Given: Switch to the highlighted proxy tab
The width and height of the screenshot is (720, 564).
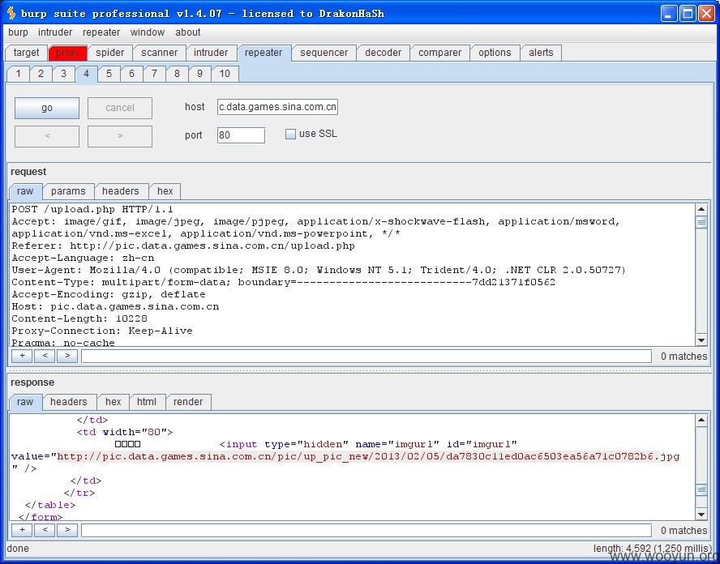Looking at the screenshot, I should (x=67, y=53).
